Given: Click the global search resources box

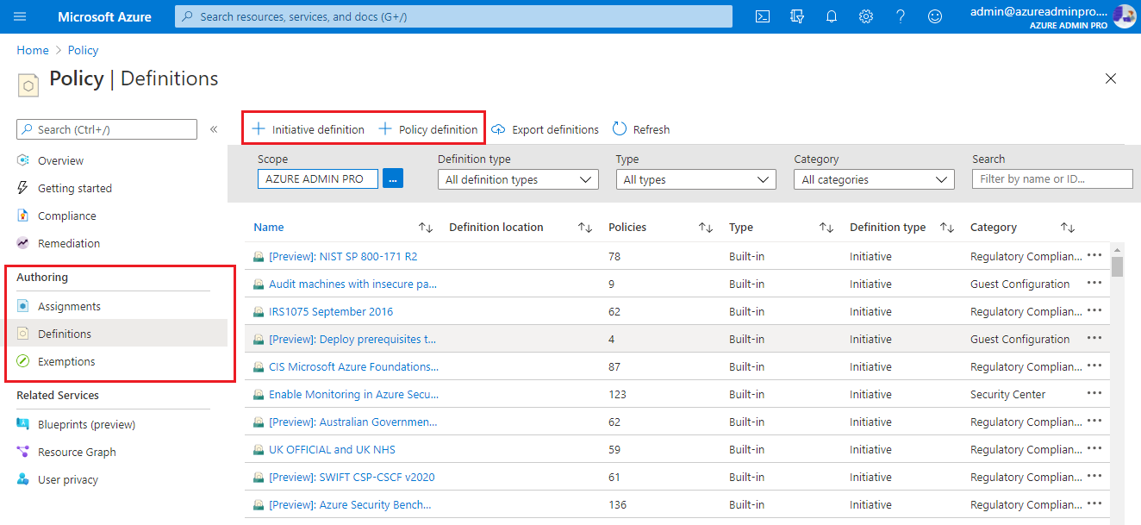Looking at the screenshot, I should tap(453, 16).
